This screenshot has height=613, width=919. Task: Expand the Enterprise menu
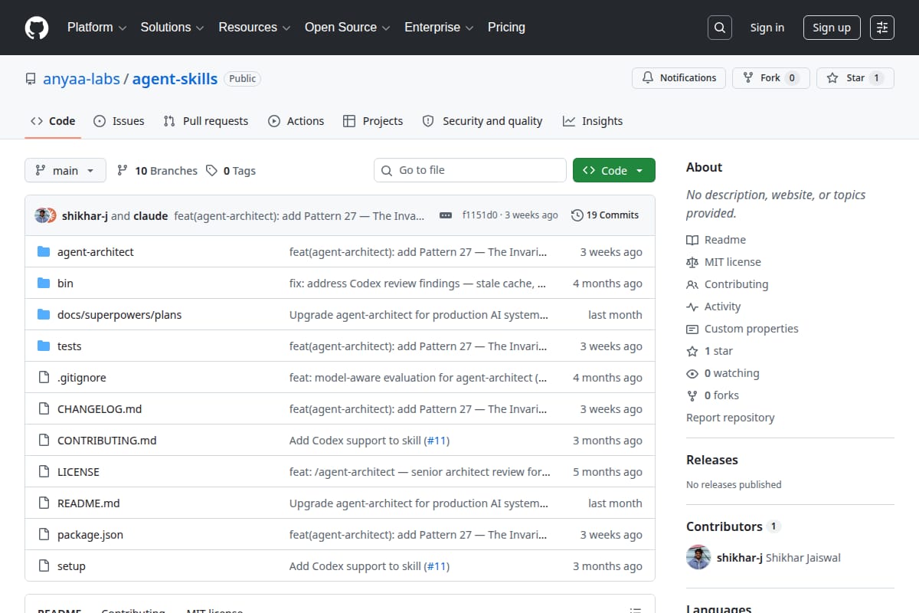[439, 28]
